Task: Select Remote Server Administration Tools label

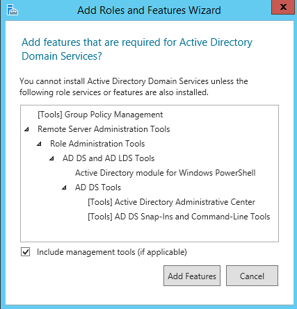Action: 104,129
